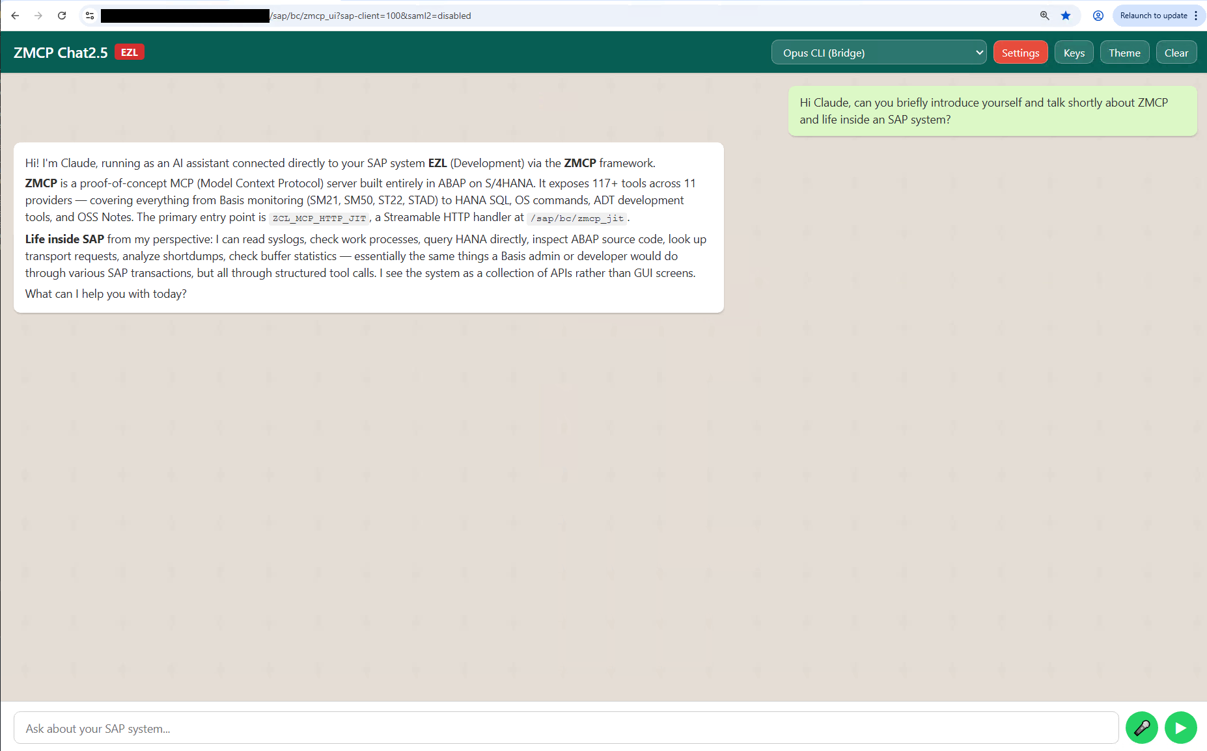The height and width of the screenshot is (751, 1207).
Task: Clear the chat conversation
Action: coord(1176,53)
